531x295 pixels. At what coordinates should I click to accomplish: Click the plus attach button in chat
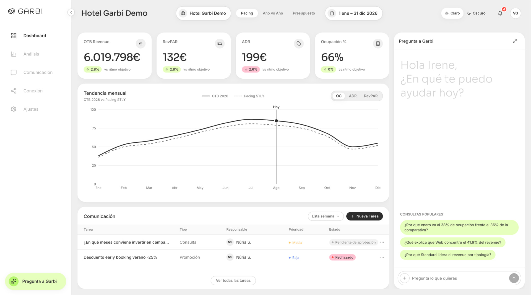(x=405, y=278)
